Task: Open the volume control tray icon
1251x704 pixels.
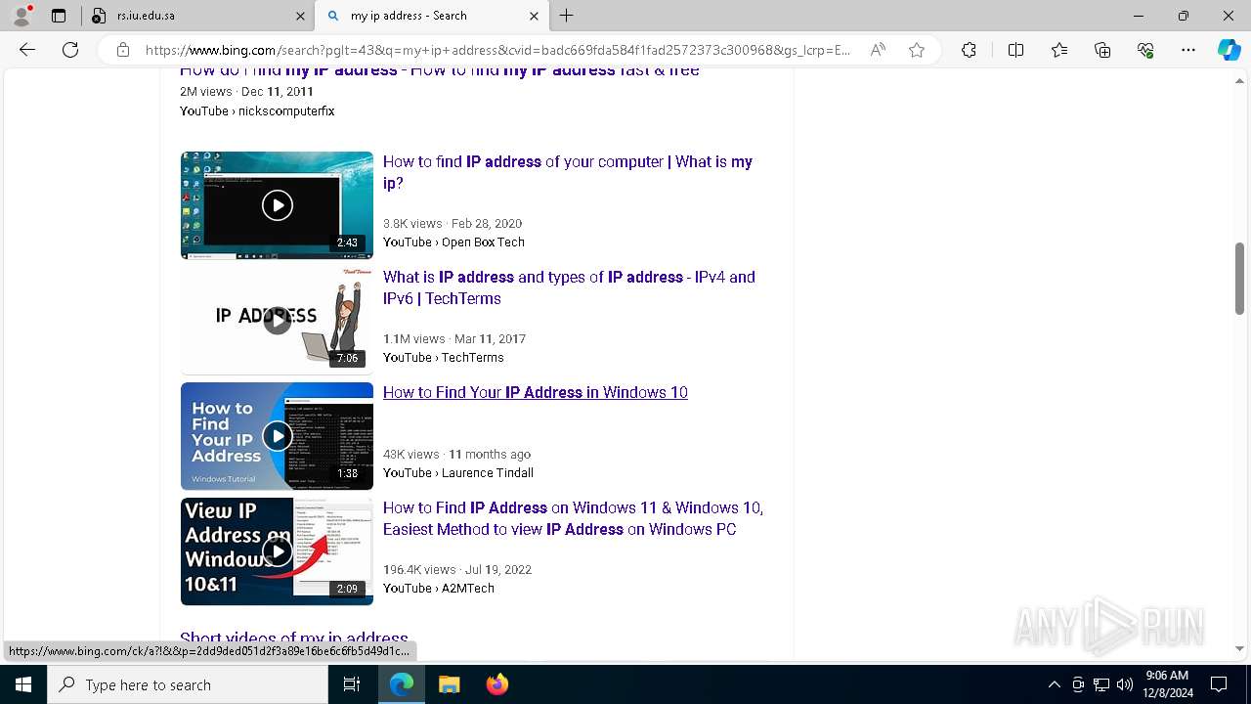Action: [1125, 684]
